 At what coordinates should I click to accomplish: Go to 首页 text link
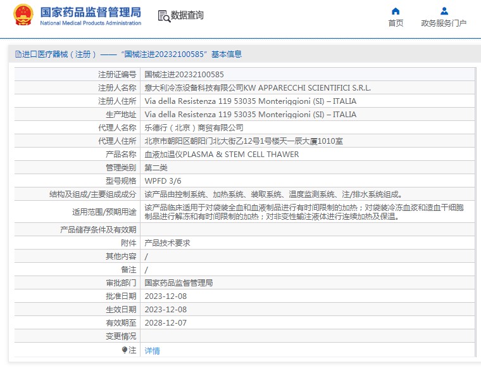[x=396, y=23]
